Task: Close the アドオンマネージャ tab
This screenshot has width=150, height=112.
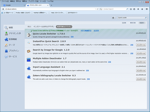Action: click(x=48, y=6)
